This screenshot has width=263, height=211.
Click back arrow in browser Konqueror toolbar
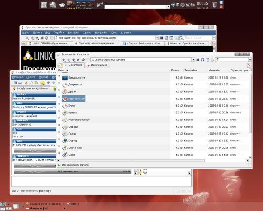tap(27, 38)
